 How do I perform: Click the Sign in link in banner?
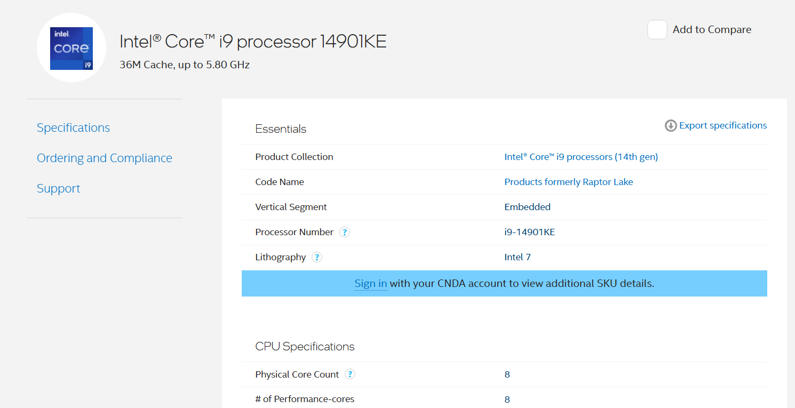[371, 283]
